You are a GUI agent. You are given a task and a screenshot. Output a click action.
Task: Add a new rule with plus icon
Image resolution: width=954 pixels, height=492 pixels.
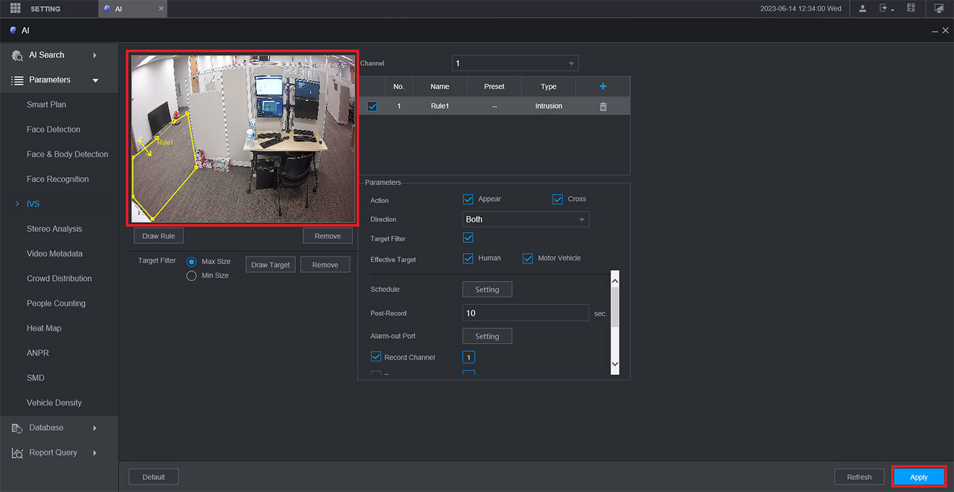pos(602,86)
